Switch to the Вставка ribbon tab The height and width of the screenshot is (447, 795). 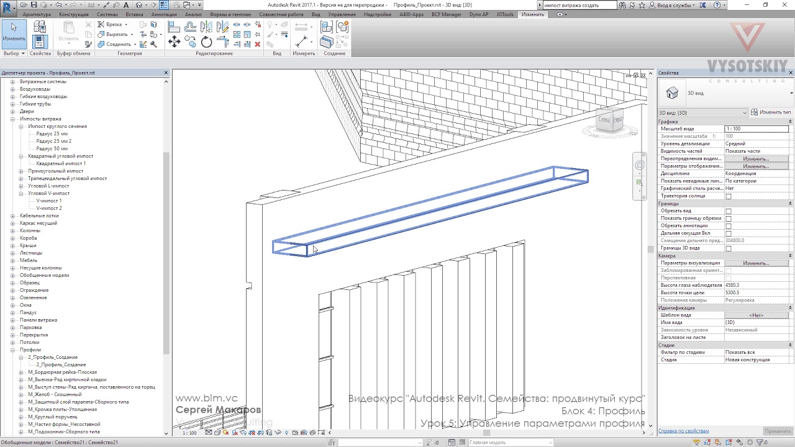coord(134,14)
